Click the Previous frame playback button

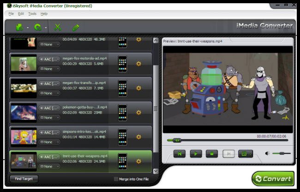(x=180, y=154)
